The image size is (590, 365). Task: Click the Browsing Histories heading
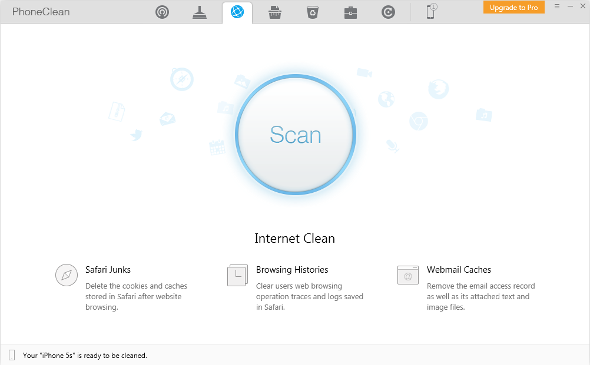(292, 270)
